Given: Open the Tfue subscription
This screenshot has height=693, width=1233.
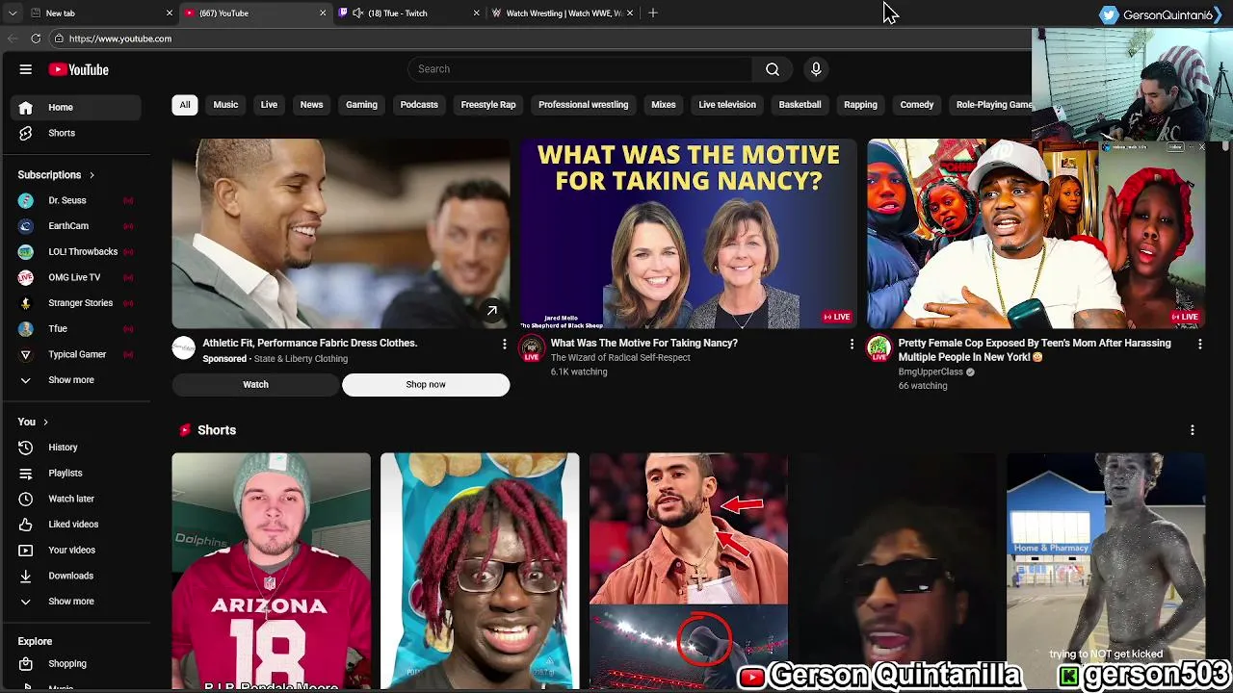Looking at the screenshot, I should point(75,328).
